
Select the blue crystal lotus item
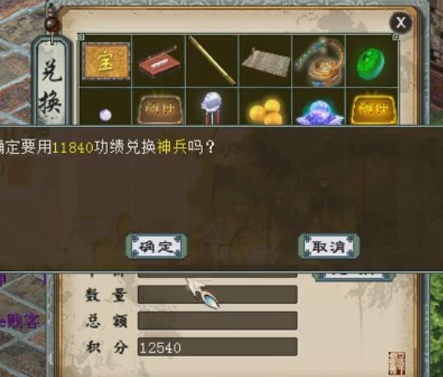click(319, 113)
